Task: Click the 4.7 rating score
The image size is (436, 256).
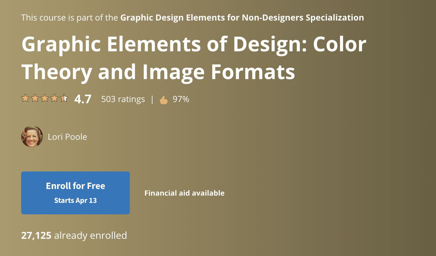Action: click(x=82, y=98)
